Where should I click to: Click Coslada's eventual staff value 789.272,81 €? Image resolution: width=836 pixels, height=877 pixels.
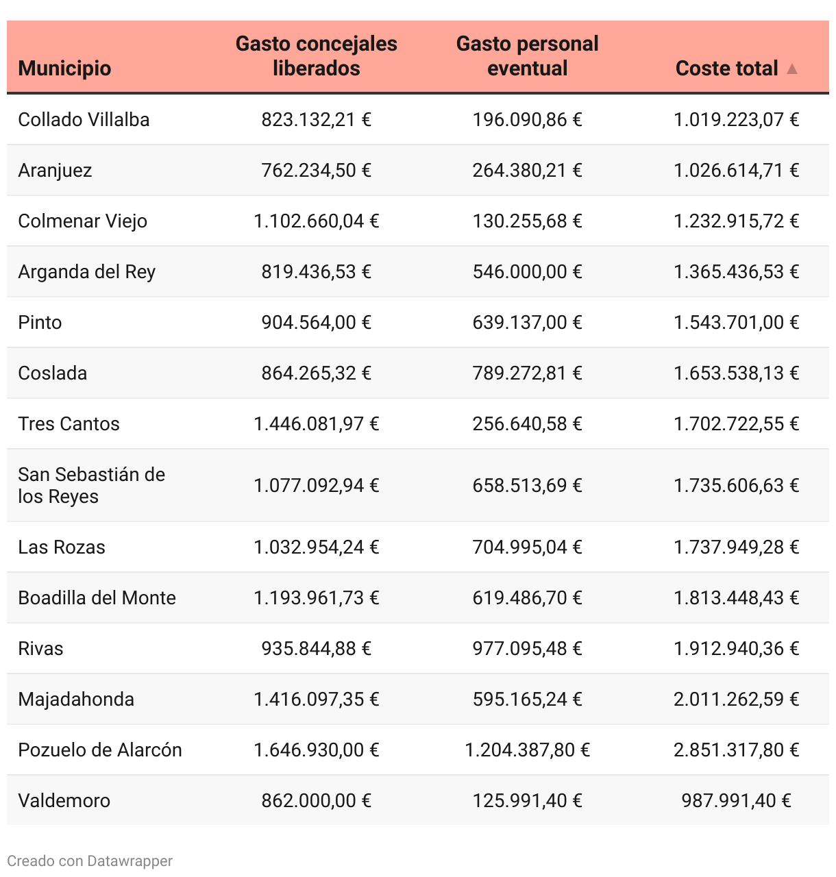coord(527,373)
